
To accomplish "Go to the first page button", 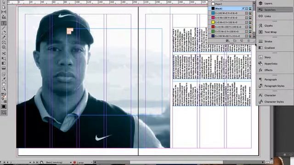I will (4, 162).
